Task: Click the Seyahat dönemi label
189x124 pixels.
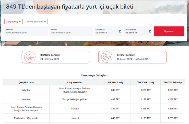Action: 126,55
